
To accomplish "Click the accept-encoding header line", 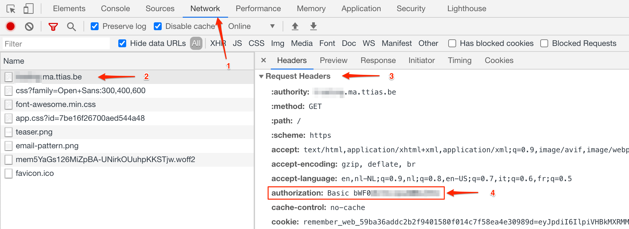I will pos(343,164).
